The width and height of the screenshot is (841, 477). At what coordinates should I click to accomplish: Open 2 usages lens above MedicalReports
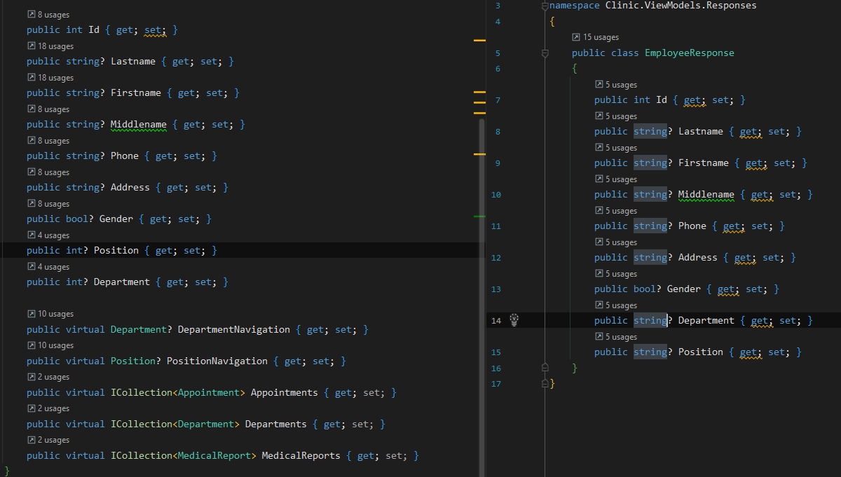click(48, 440)
